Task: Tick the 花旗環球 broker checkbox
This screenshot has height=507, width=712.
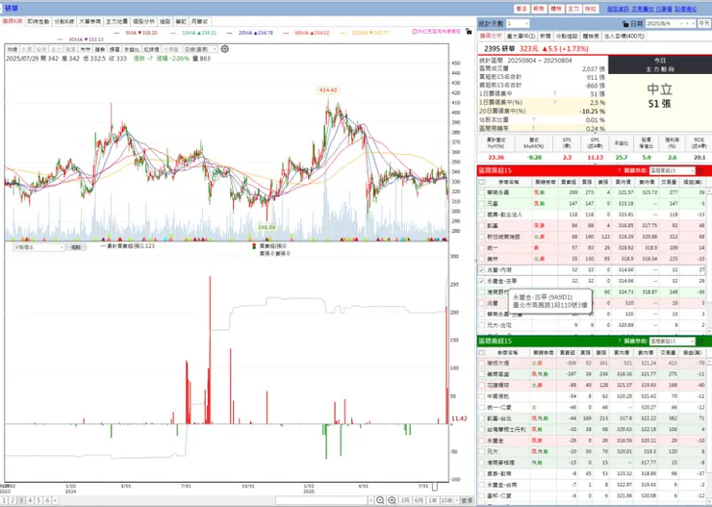Action: click(x=481, y=385)
